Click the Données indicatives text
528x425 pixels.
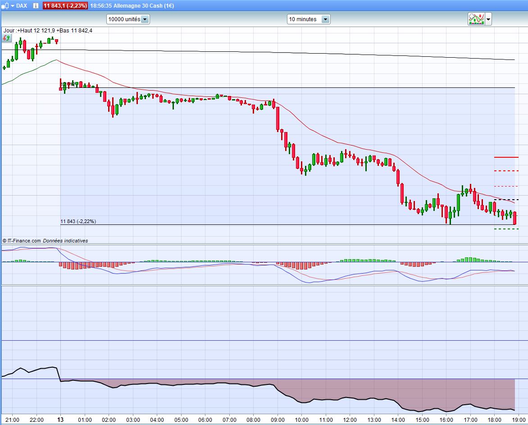pyautogui.click(x=65, y=241)
